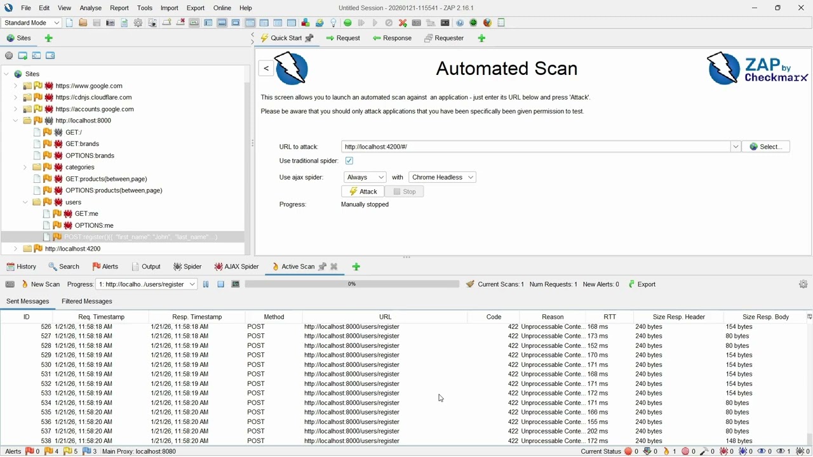Switch to the Alerts tab
Screen dimensions: 813x457
tap(105, 267)
